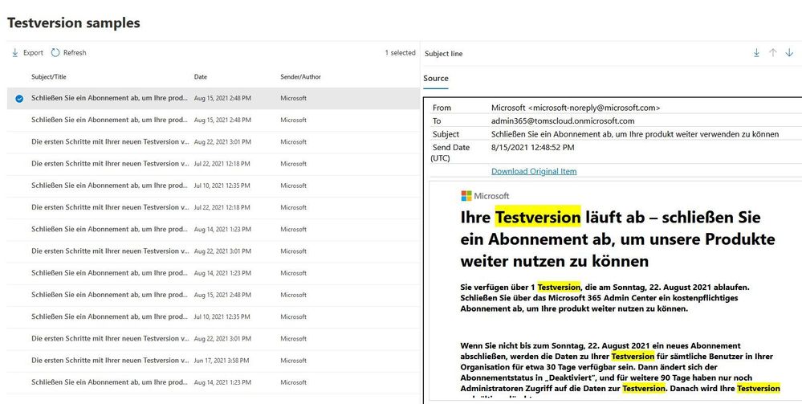Go to previous sample with up arrow
Image resolution: width=802 pixels, height=404 pixels.
(773, 53)
